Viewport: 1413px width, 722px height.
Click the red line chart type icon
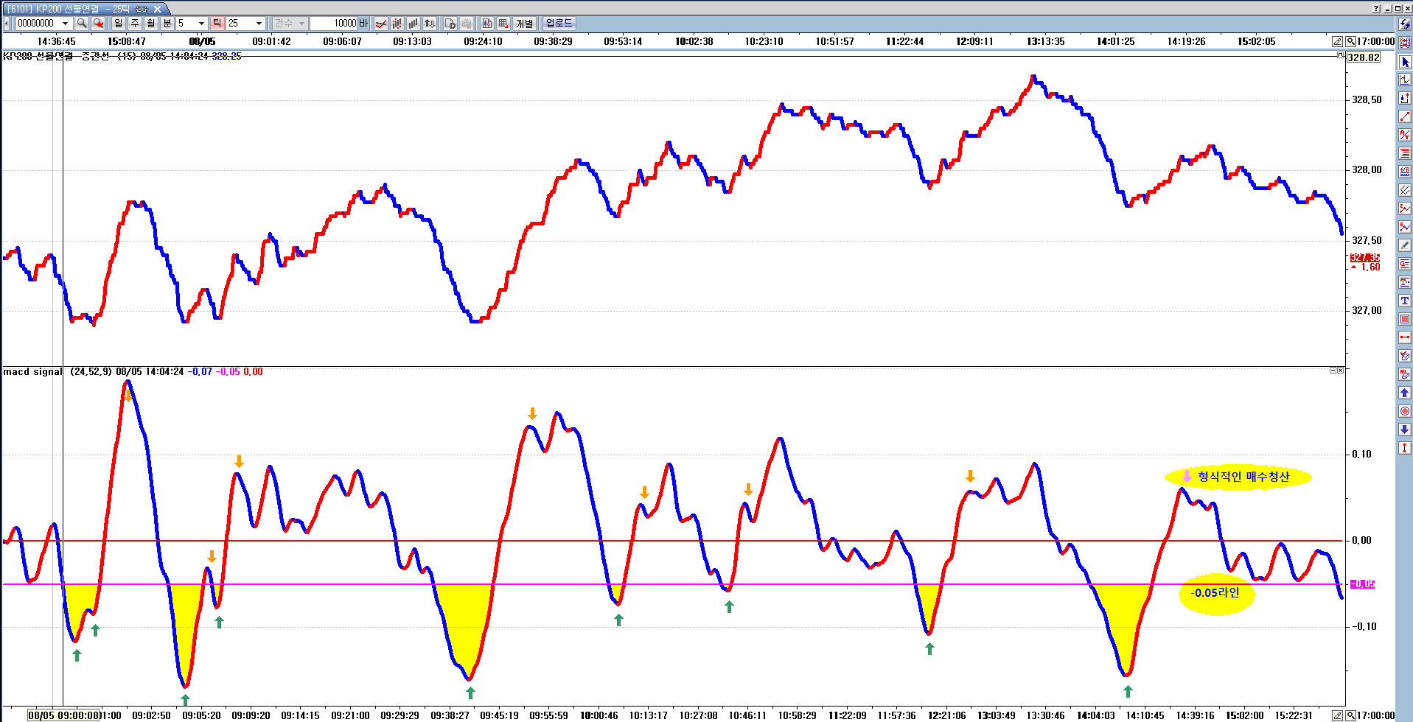pyautogui.click(x=381, y=24)
